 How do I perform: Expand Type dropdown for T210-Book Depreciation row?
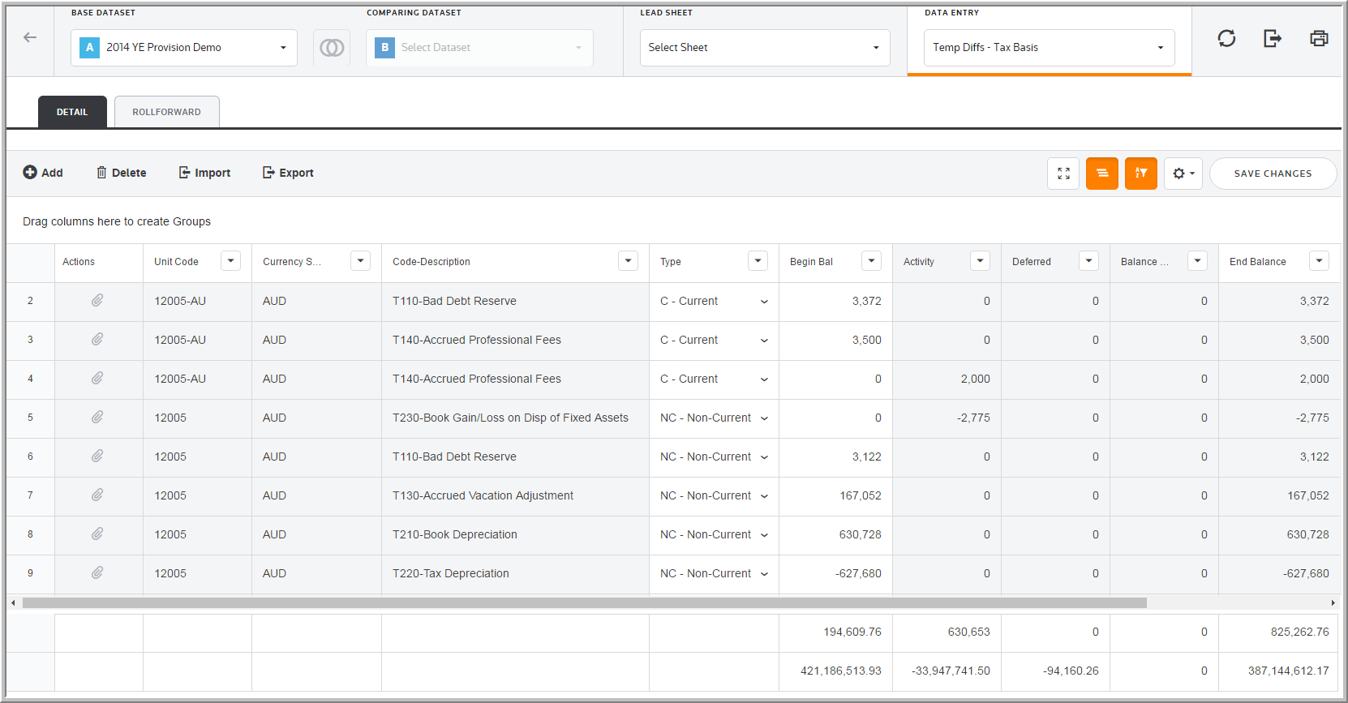(764, 535)
